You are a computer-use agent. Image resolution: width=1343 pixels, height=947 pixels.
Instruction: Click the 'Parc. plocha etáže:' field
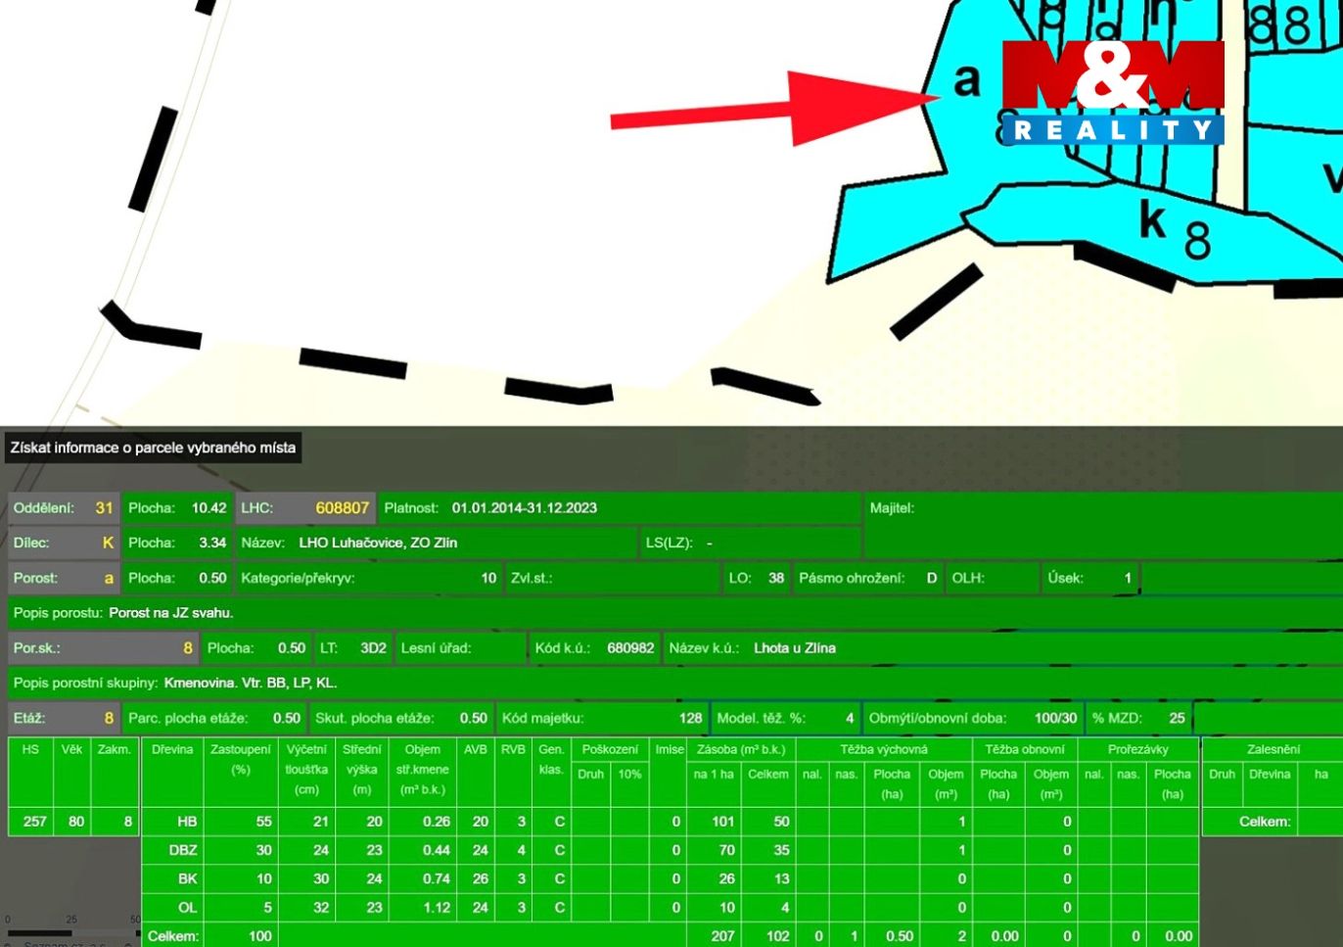click(214, 718)
